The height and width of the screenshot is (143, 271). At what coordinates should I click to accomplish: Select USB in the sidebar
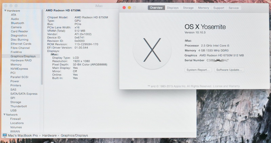click(13, 110)
